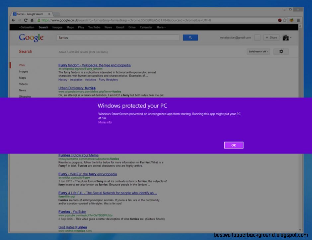Open a new tab button

coord(56,14)
